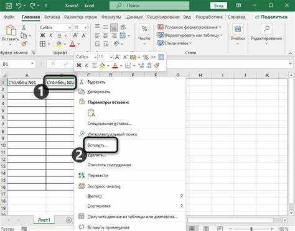Open ribbon fill color dropdown arrow
The height and width of the screenshot is (231, 295).
click(x=65, y=44)
